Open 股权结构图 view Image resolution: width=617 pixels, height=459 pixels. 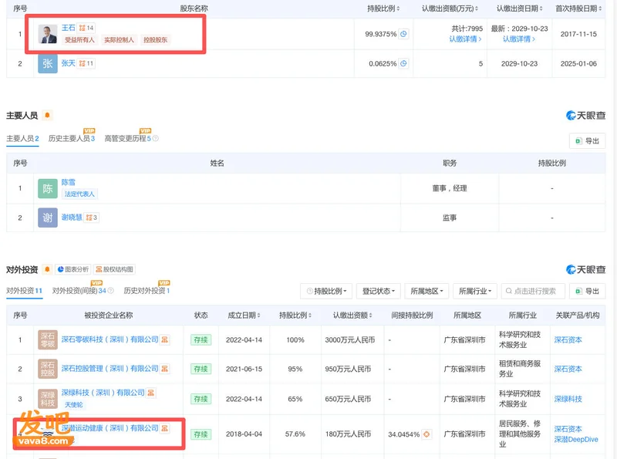point(114,269)
